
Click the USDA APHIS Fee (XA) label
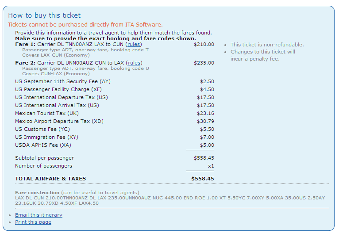pos(43,145)
